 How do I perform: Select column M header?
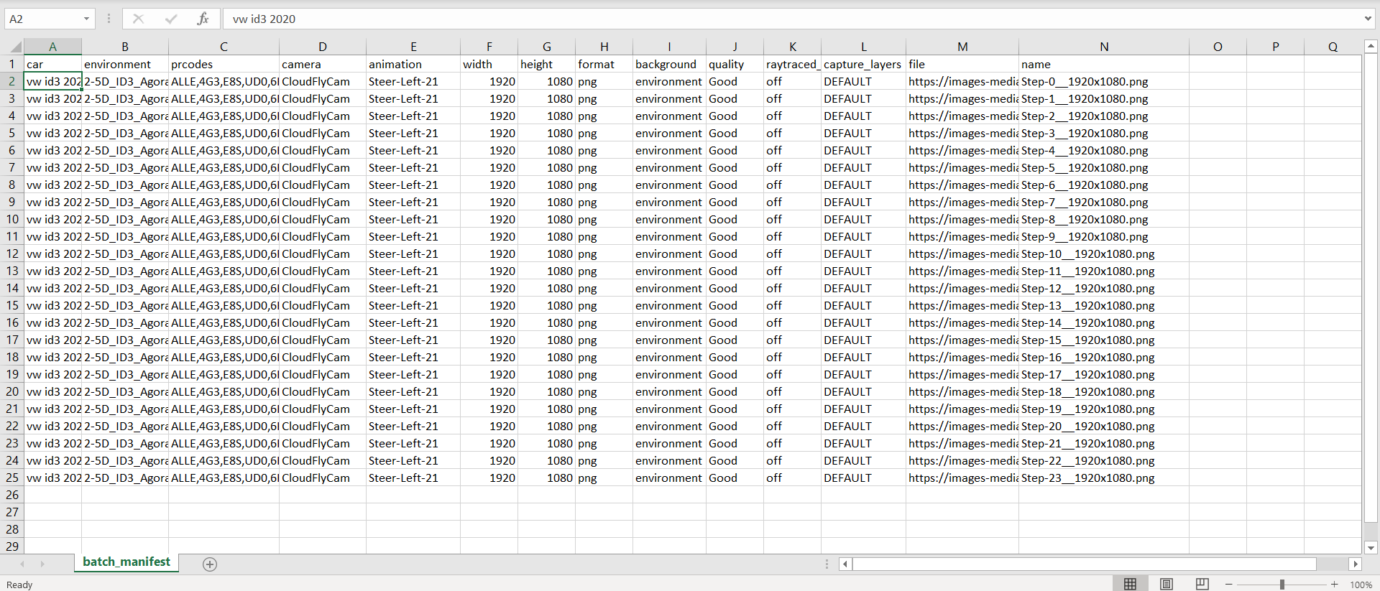[x=962, y=47]
